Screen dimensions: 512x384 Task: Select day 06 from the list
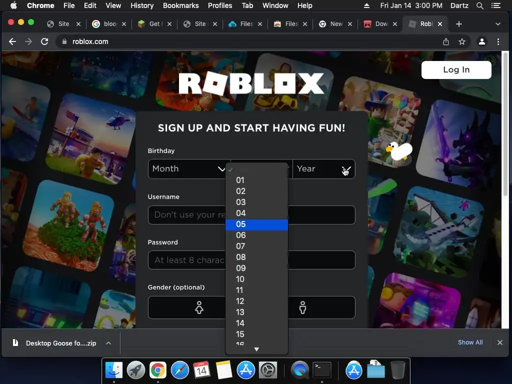pos(256,235)
